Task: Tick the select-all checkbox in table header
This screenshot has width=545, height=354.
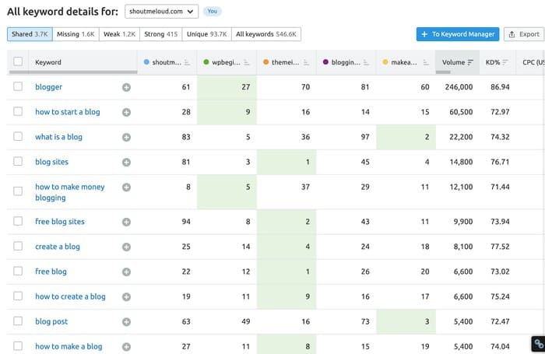Action: (18, 61)
